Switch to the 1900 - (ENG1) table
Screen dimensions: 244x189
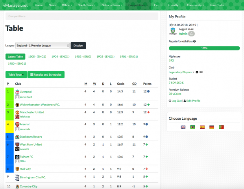[17, 63]
